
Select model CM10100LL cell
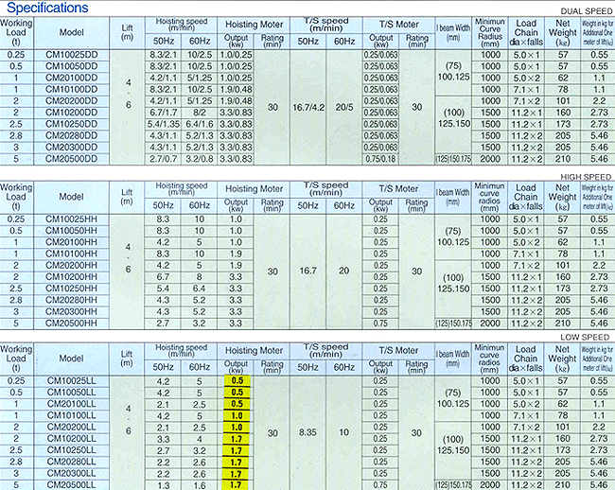pyautogui.click(x=71, y=415)
